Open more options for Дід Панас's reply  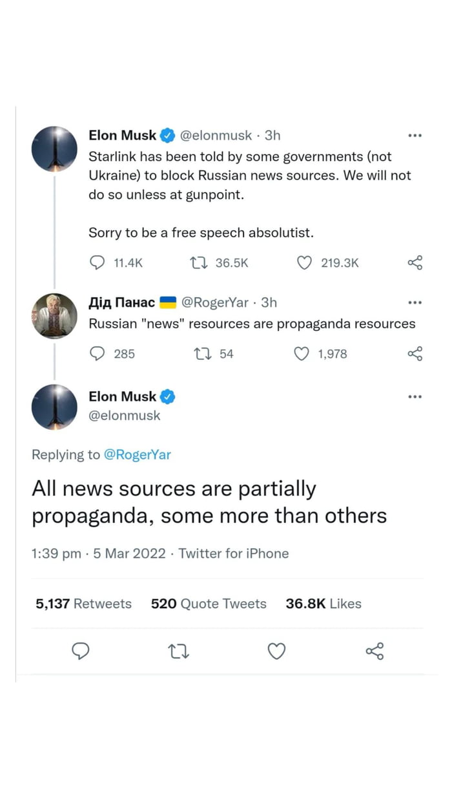(415, 302)
